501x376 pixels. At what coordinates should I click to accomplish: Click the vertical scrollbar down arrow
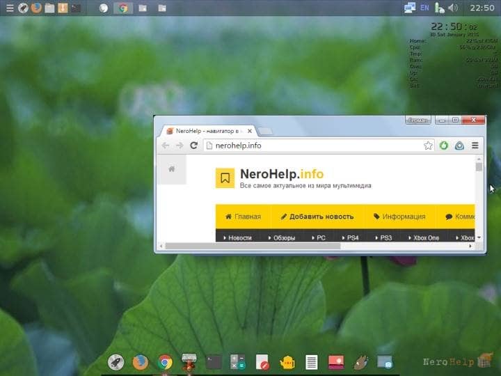(479, 237)
